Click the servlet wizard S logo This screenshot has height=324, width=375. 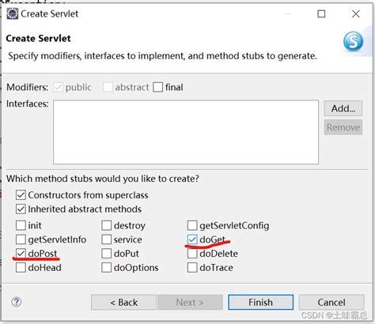(x=353, y=41)
